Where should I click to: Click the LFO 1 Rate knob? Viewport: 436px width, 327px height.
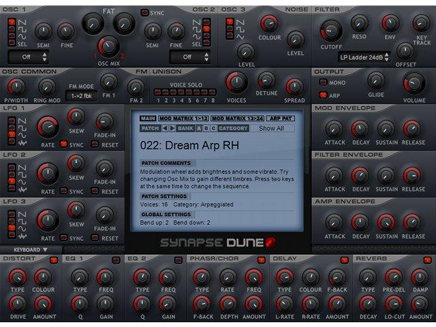pyautogui.click(x=48, y=127)
